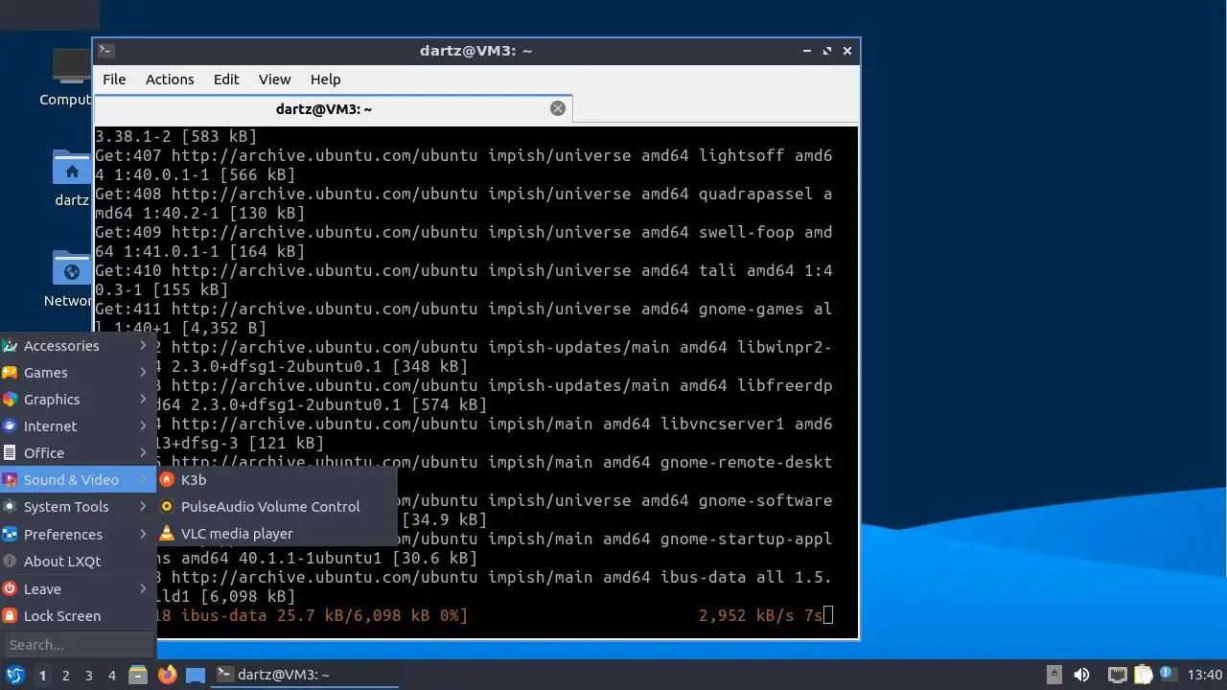Switch to virtual desktop 1
The image size is (1227, 690).
tap(42, 675)
